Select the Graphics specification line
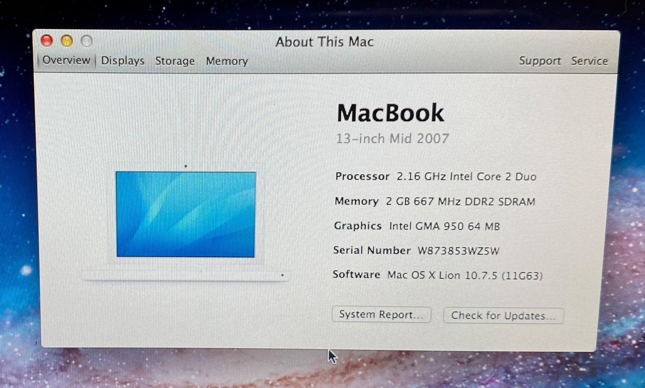 tap(417, 226)
